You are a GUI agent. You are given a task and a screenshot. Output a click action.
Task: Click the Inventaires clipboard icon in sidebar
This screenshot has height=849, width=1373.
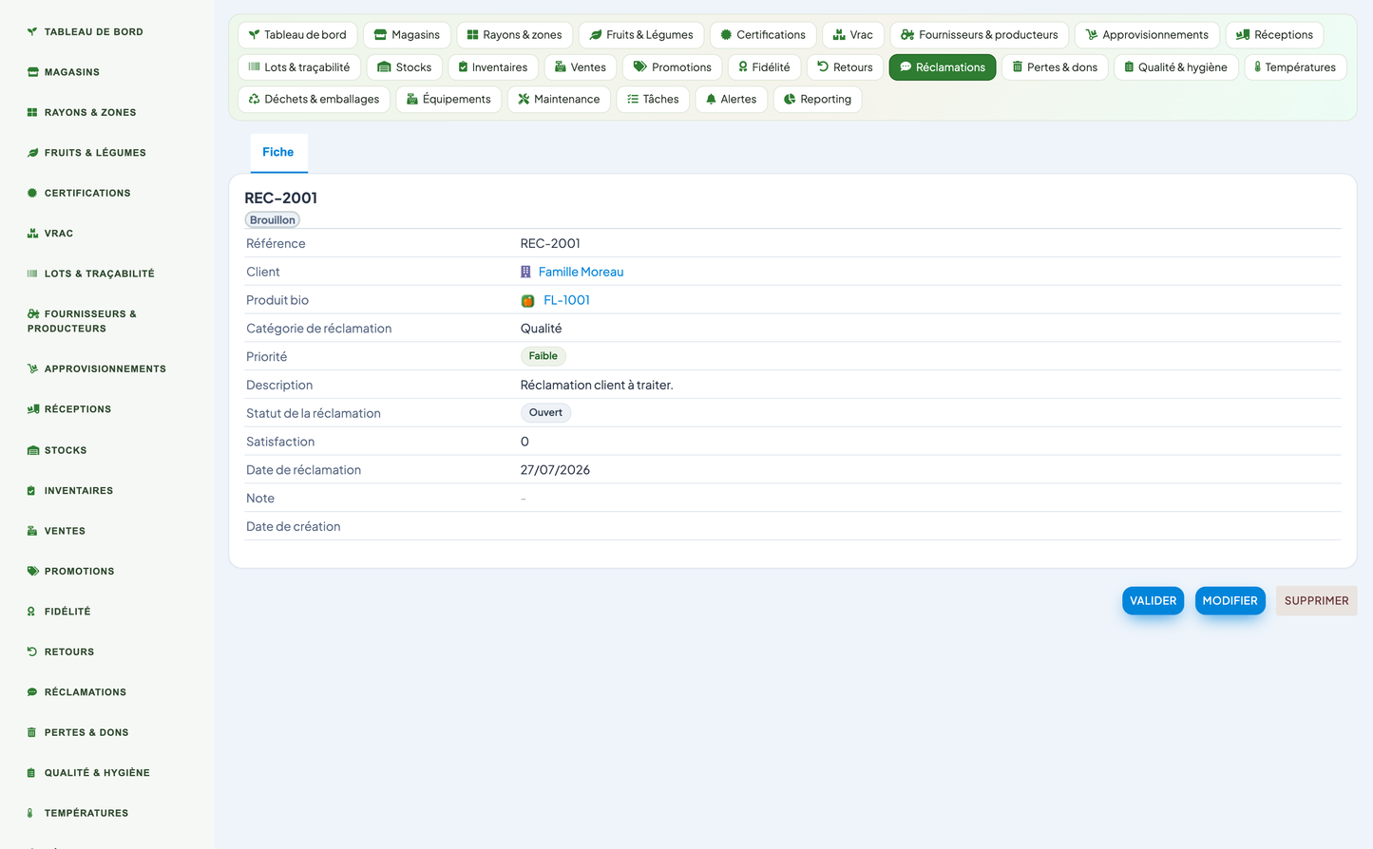point(31,491)
